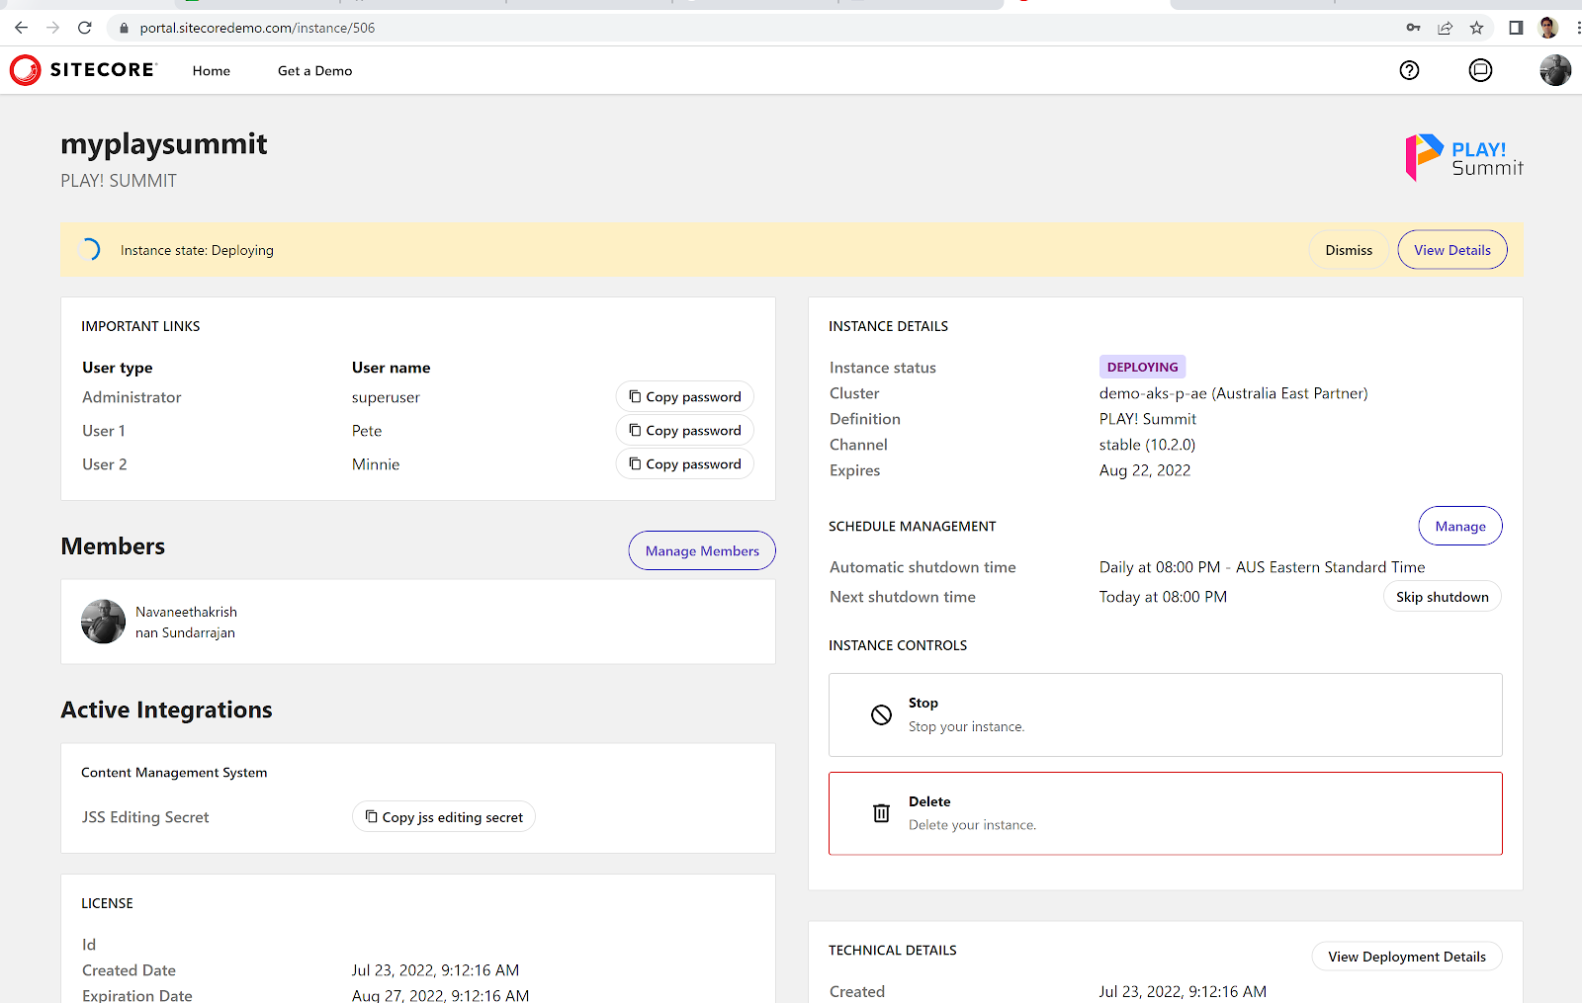
Task: Click the Chrome profile avatar
Action: [1548, 28]
